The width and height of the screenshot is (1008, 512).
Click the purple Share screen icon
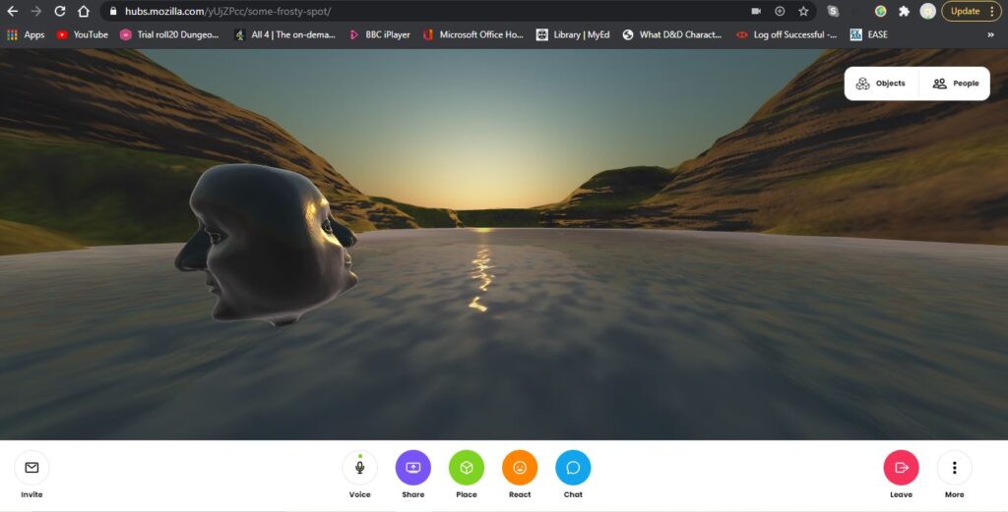tap(412, 468)
